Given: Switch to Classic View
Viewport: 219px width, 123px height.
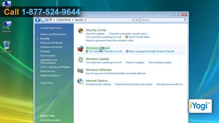Looking at the screenshot, I should click(x=47, y=83).
